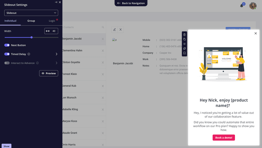This screenshot has height=148, width=262.
Task: Open the Slideout type dropdown
Action: [31, 13]
